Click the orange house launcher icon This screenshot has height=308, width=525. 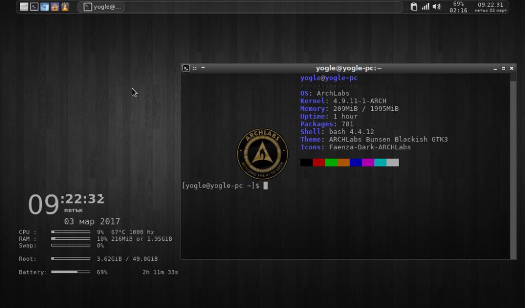pos(55,7)
